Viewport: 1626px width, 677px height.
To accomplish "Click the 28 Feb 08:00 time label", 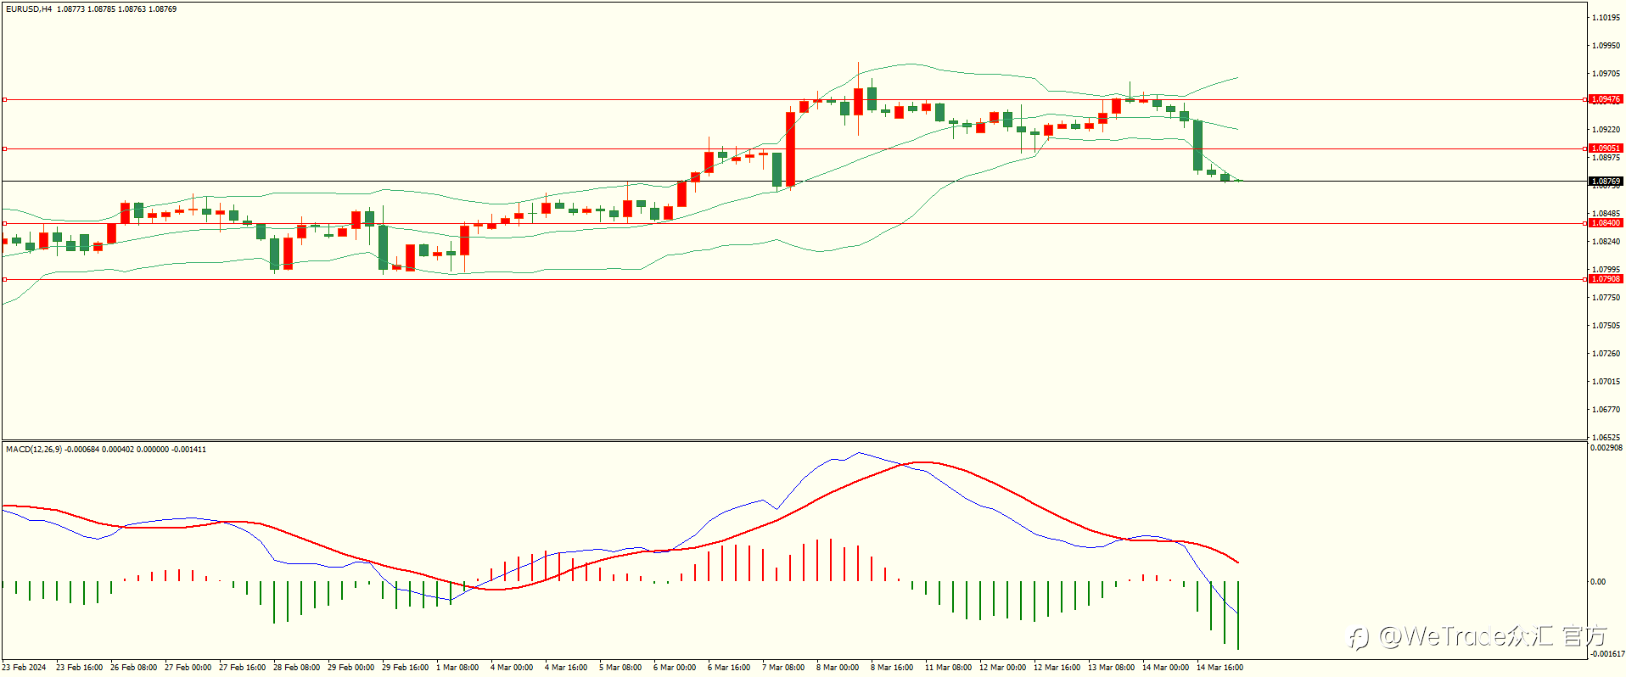I will [296, 668].
